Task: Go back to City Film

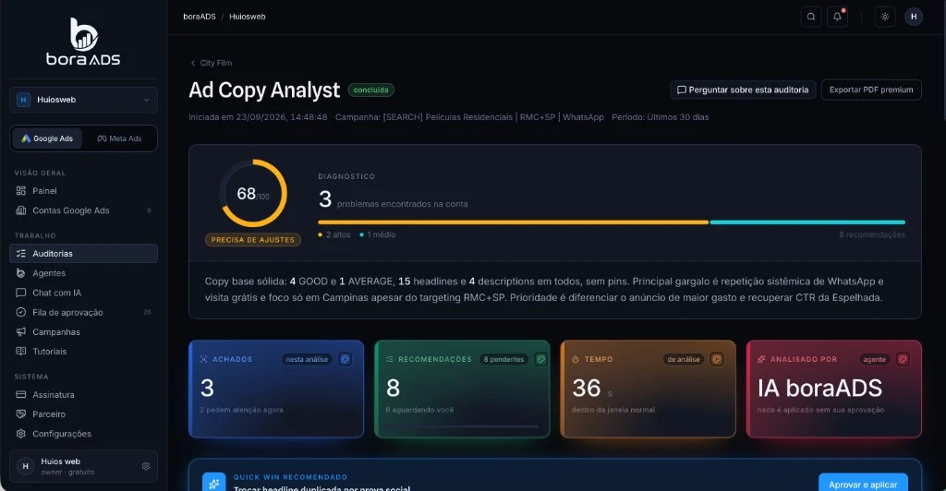Action: pyautogui.click(x=212, y=64)
